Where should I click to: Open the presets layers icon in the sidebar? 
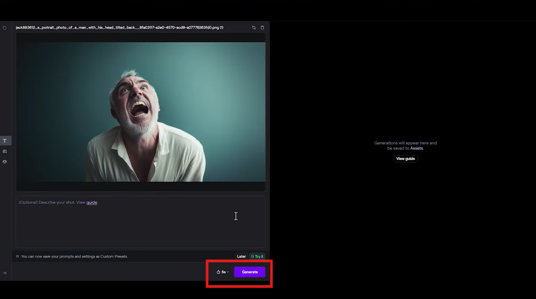click(x=5, y=162)
